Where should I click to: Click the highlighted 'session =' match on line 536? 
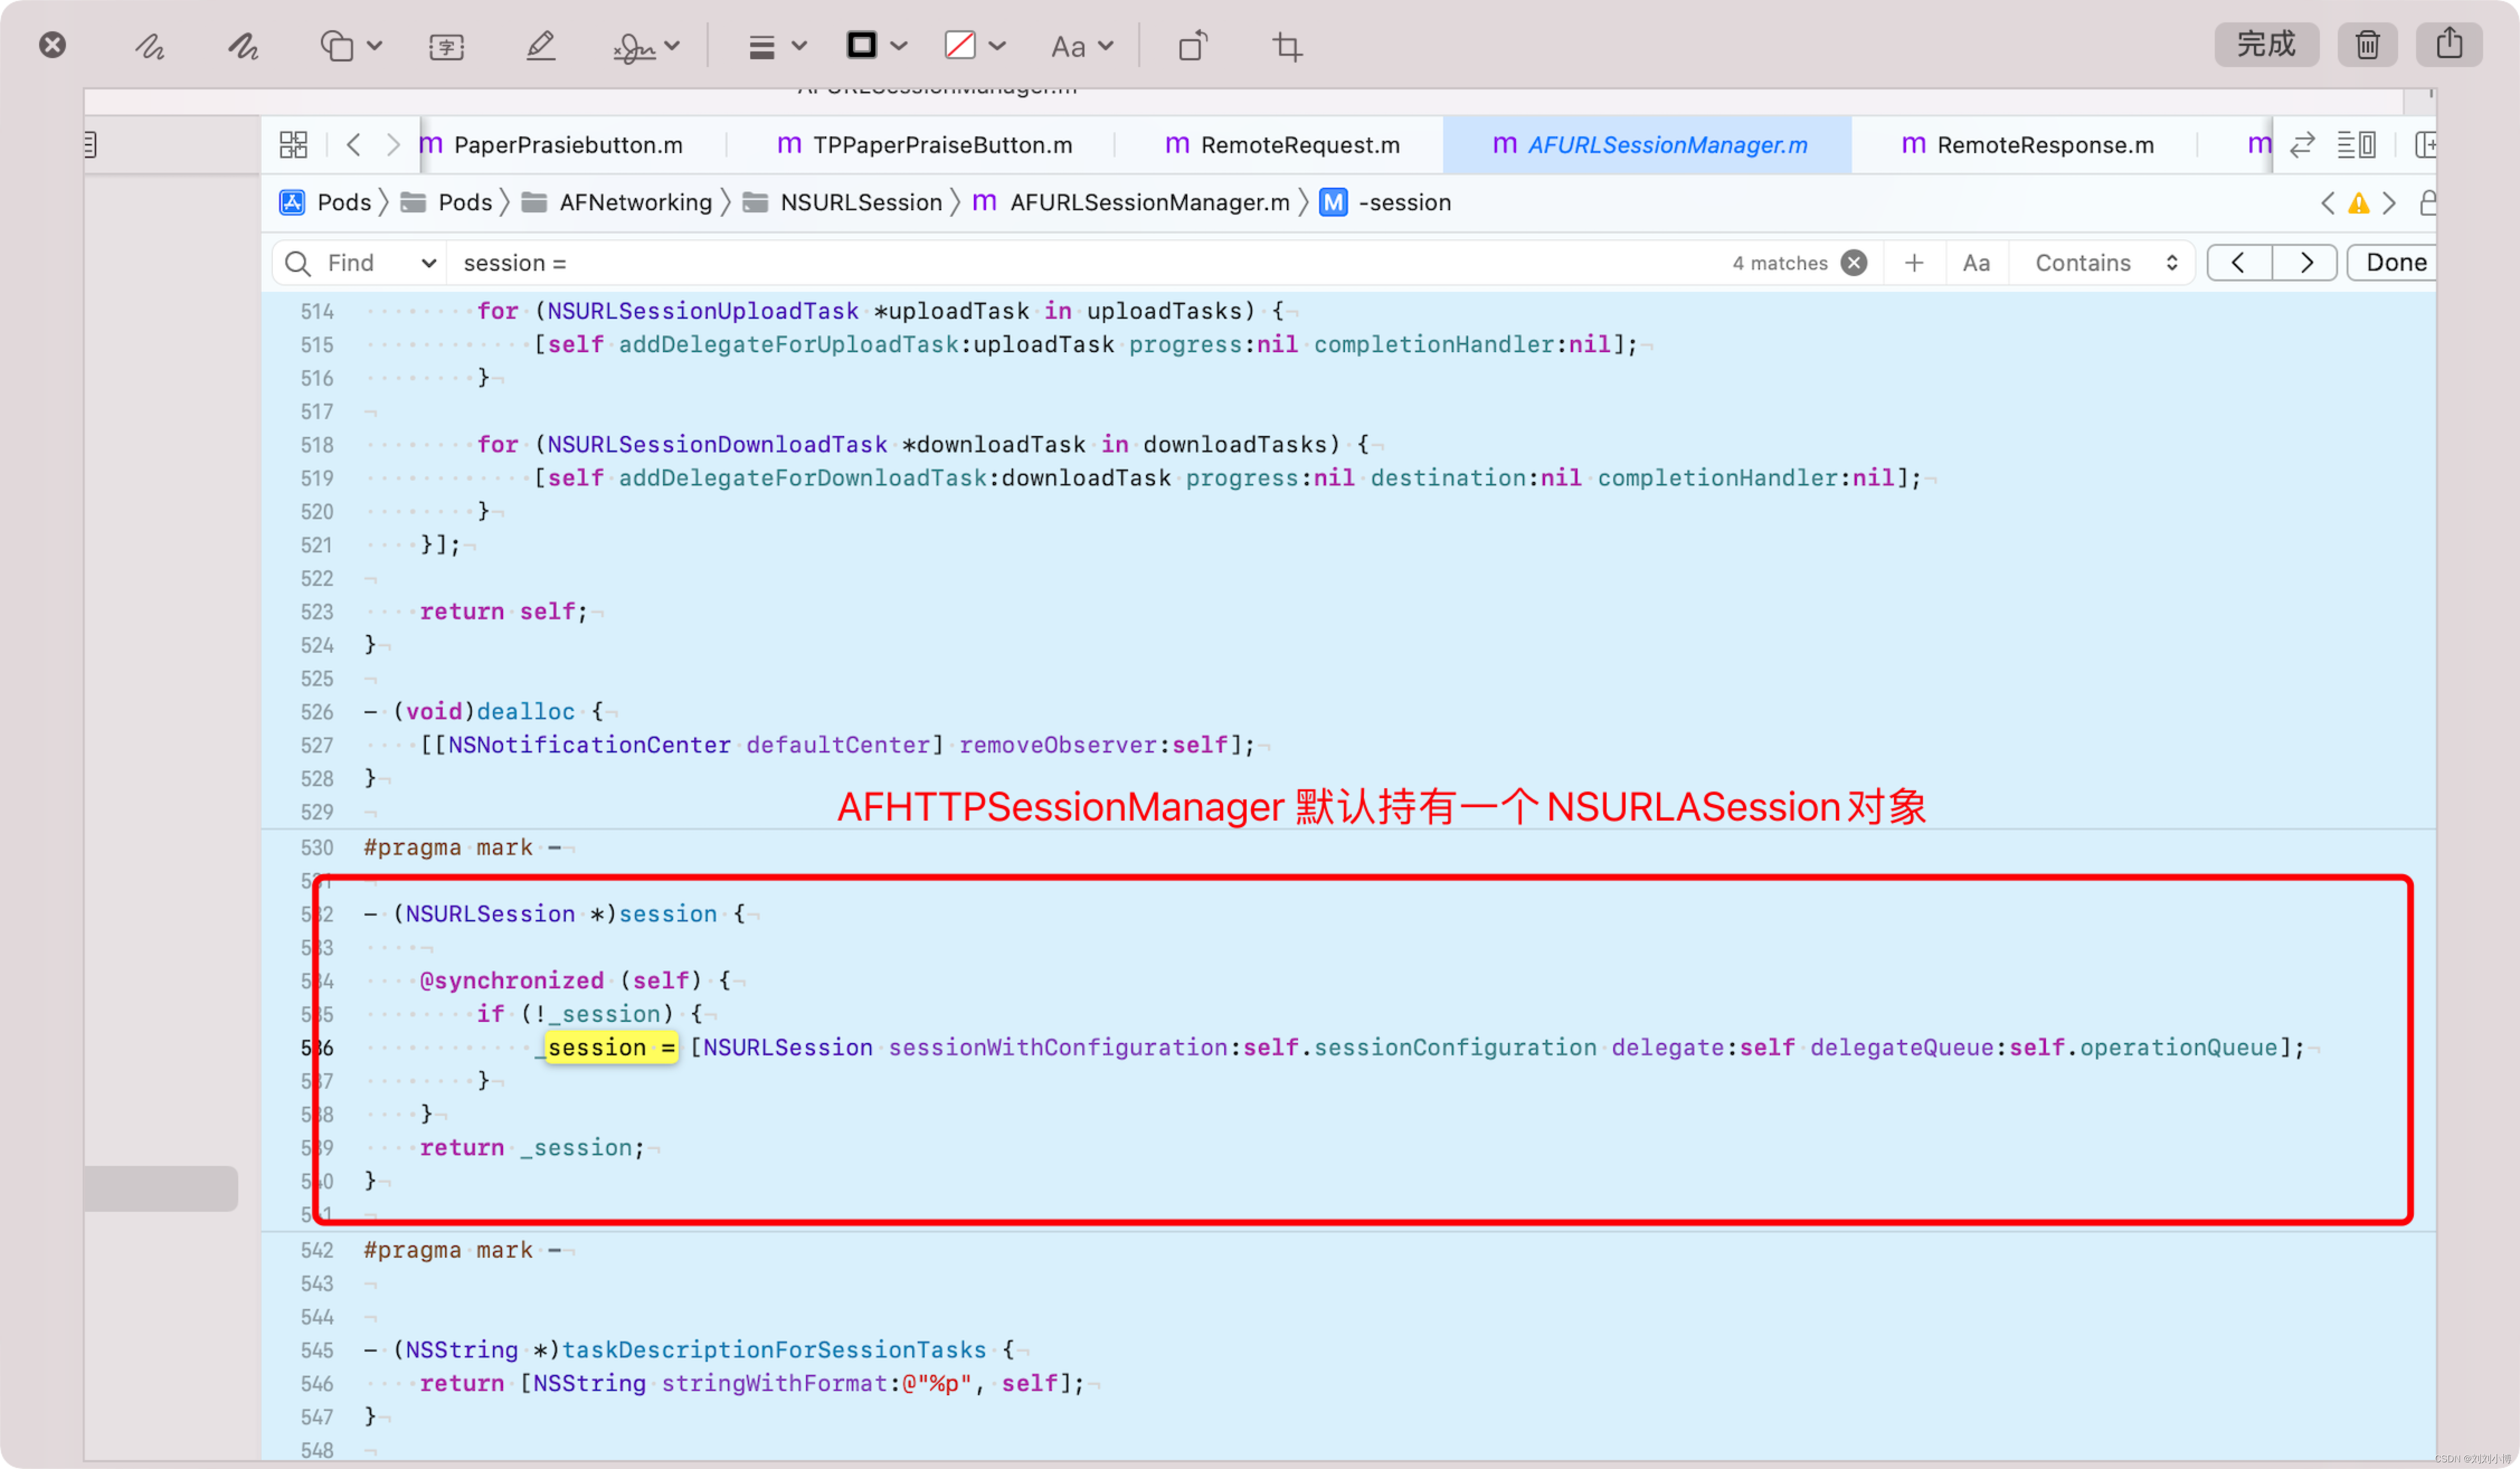click(x=611, y=1047)
